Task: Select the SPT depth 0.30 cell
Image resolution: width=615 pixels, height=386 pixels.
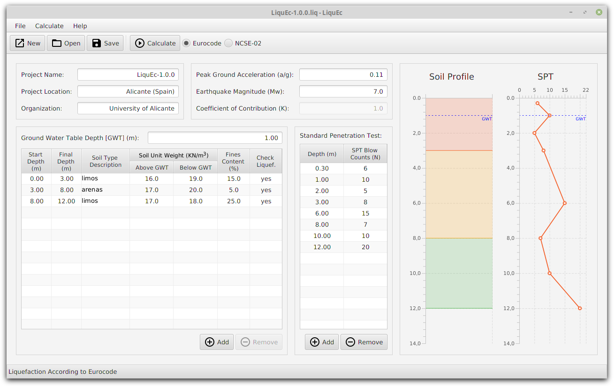Action: [322, 168]
